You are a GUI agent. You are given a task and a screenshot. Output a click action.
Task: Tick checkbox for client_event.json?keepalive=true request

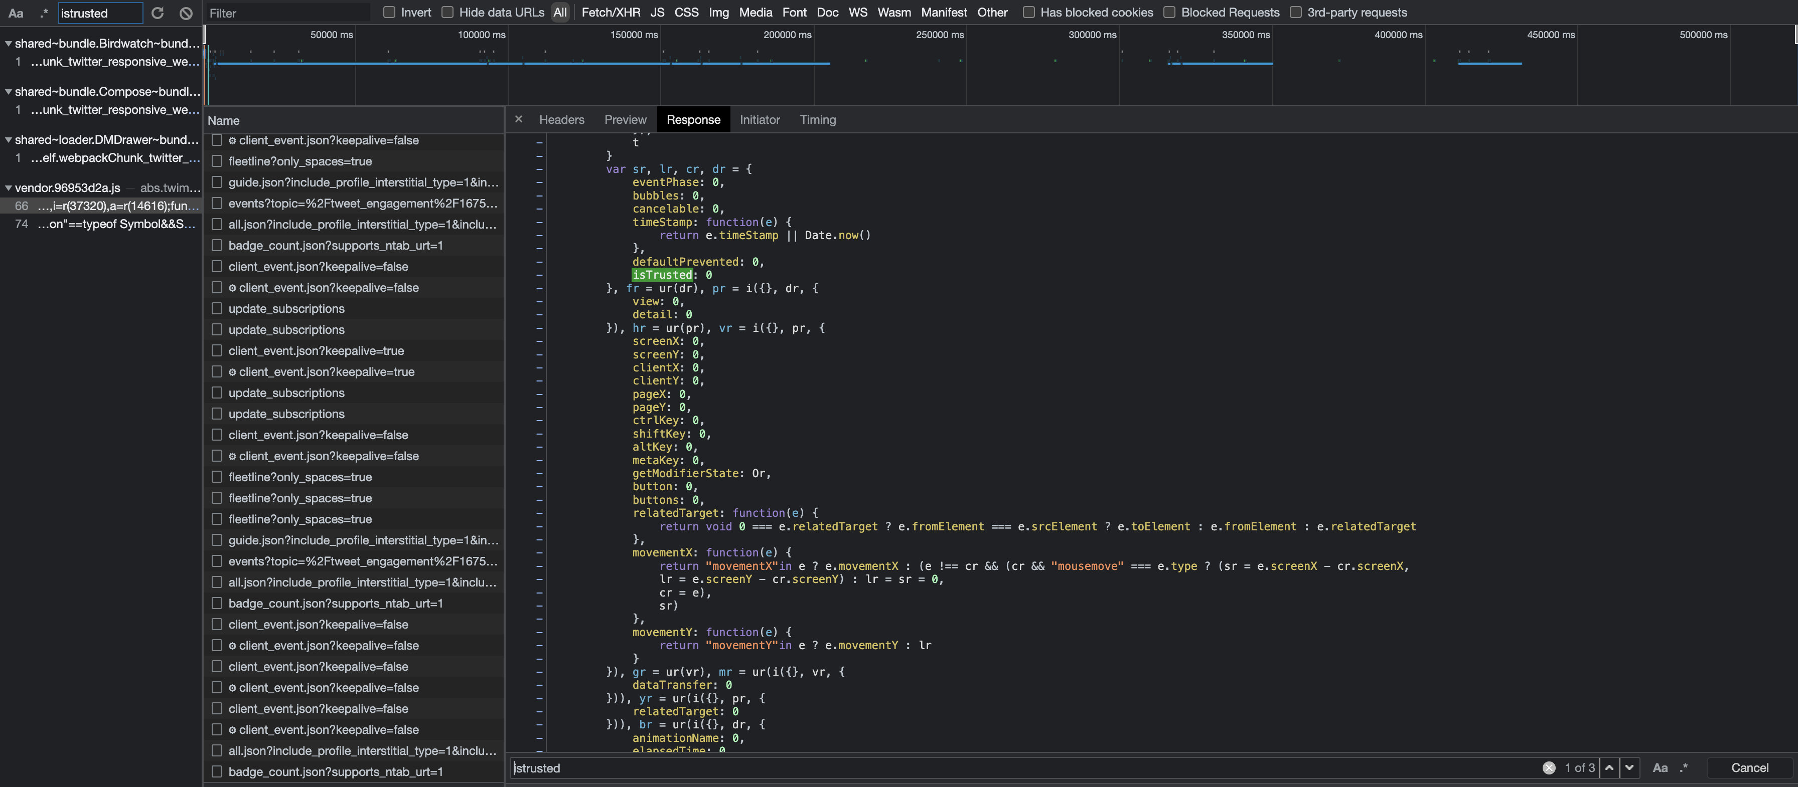click(216, 351)
